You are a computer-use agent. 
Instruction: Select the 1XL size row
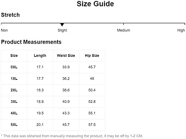(53, 79)
